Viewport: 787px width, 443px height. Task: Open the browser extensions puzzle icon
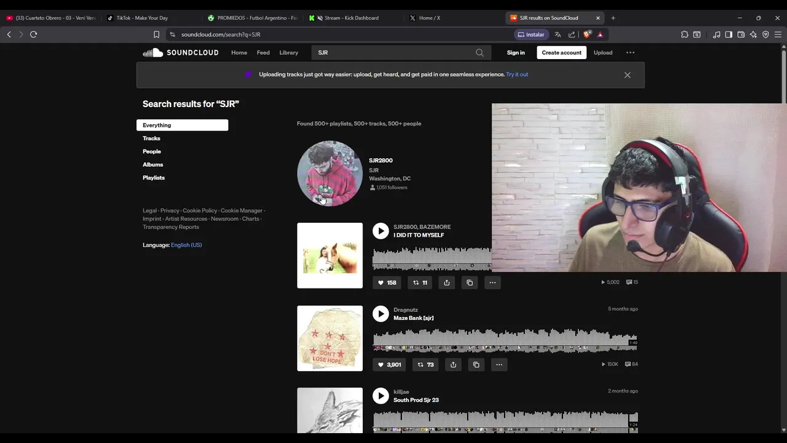(x=684, y=34)
